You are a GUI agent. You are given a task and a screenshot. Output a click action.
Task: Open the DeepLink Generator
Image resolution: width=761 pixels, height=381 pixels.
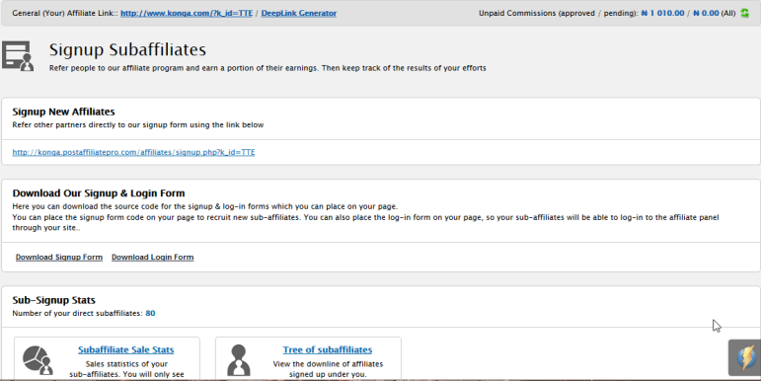[x=298, y=13]
